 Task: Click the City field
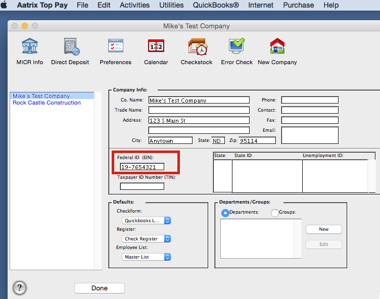click(x=170, y=140)
